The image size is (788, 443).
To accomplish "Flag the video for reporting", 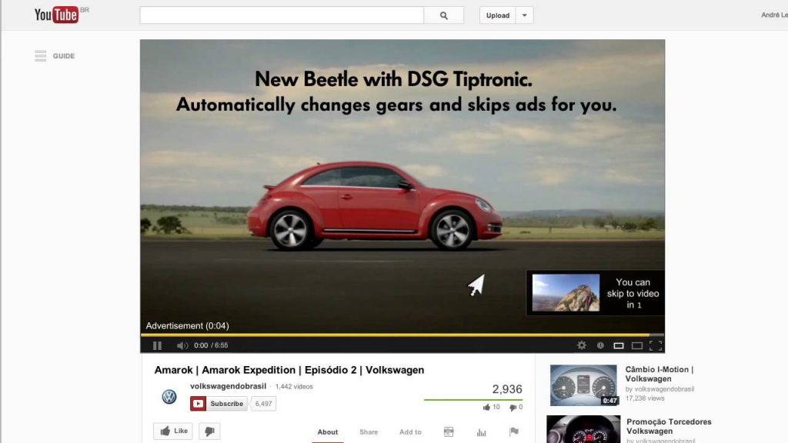I will tap(514, 431).
